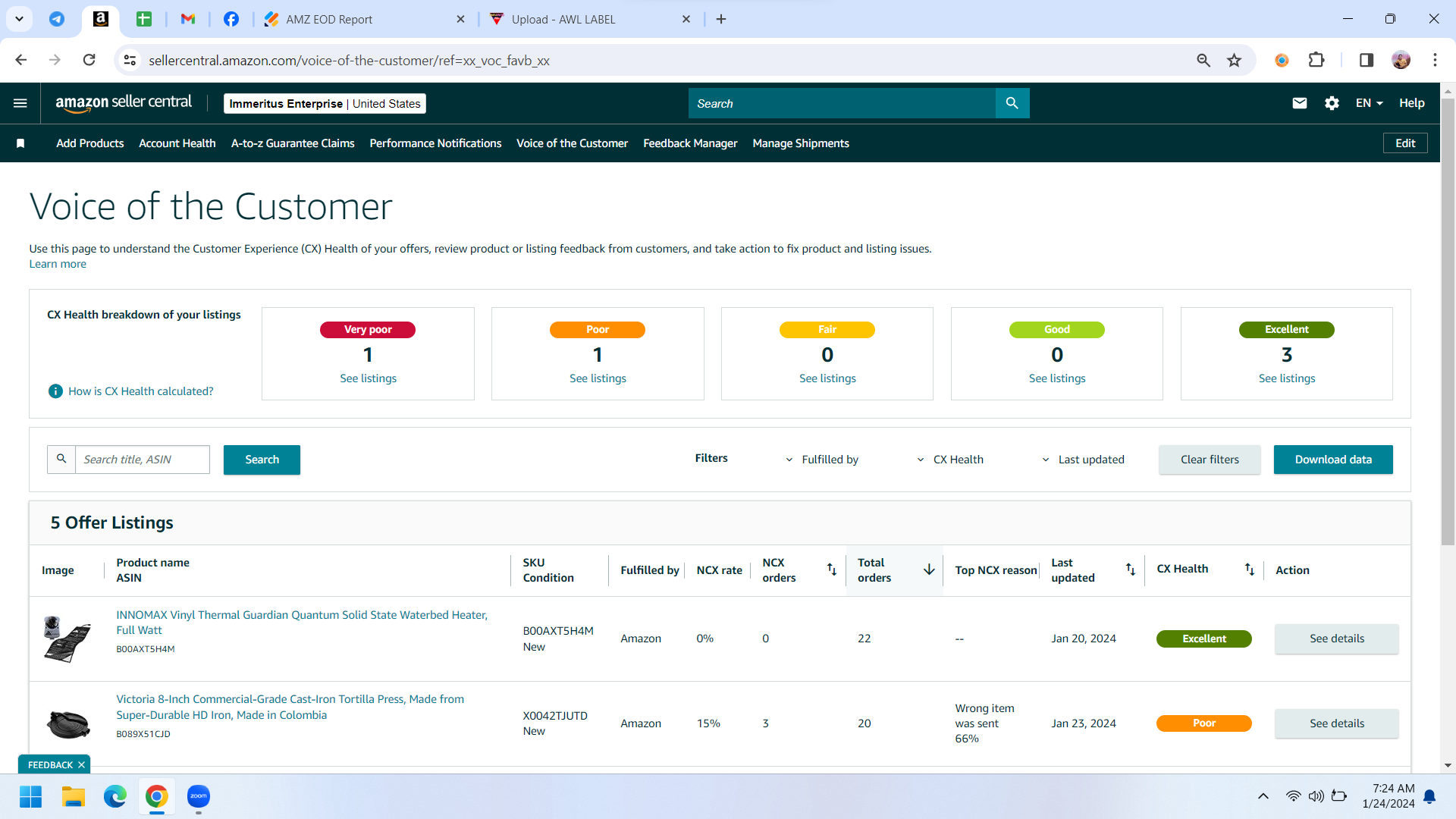
Task: See listings under Very poor
Action: click(368, 378)
